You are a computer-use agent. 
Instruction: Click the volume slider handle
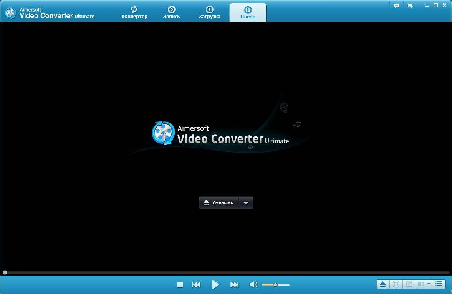(276, 285)
